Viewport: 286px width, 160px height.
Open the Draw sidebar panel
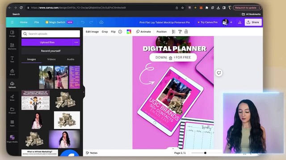point(12,98)
